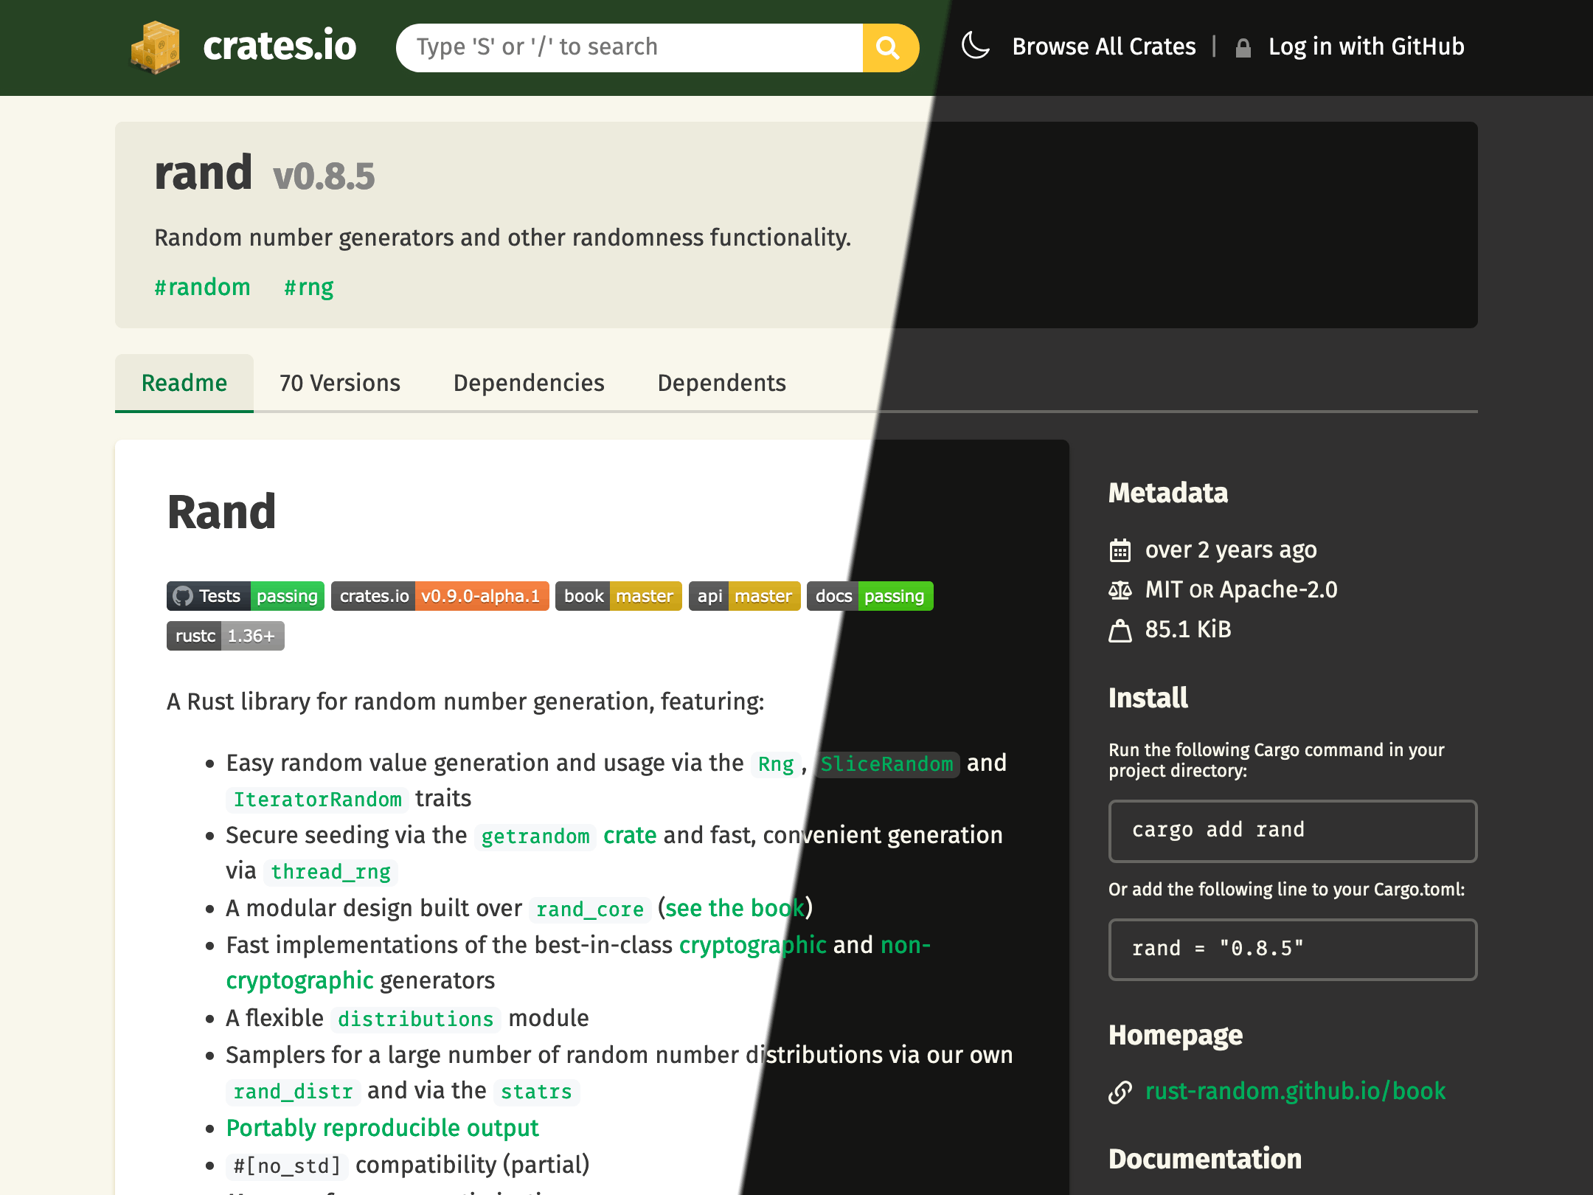Copy the cargo add rand command box
The height and width of the screenshot is (1195, 1593).
pyautogui.click(x=1292, y=831)
